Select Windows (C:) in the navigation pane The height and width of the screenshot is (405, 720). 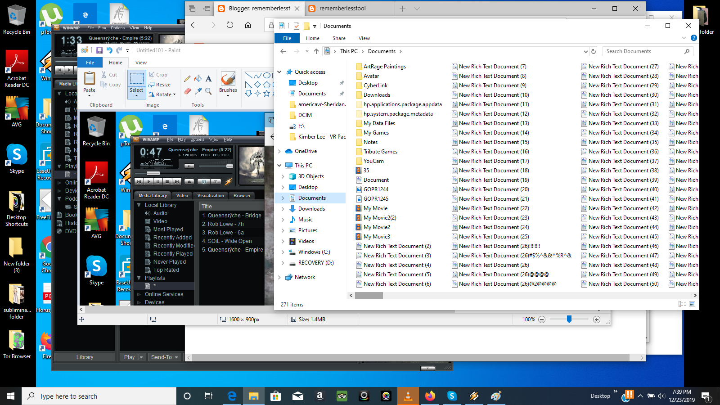[314, 252]
